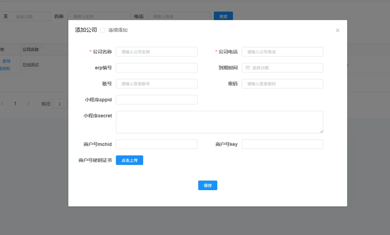Select the 账号 login account field
The image size is (390, 235).
(156, 84)
